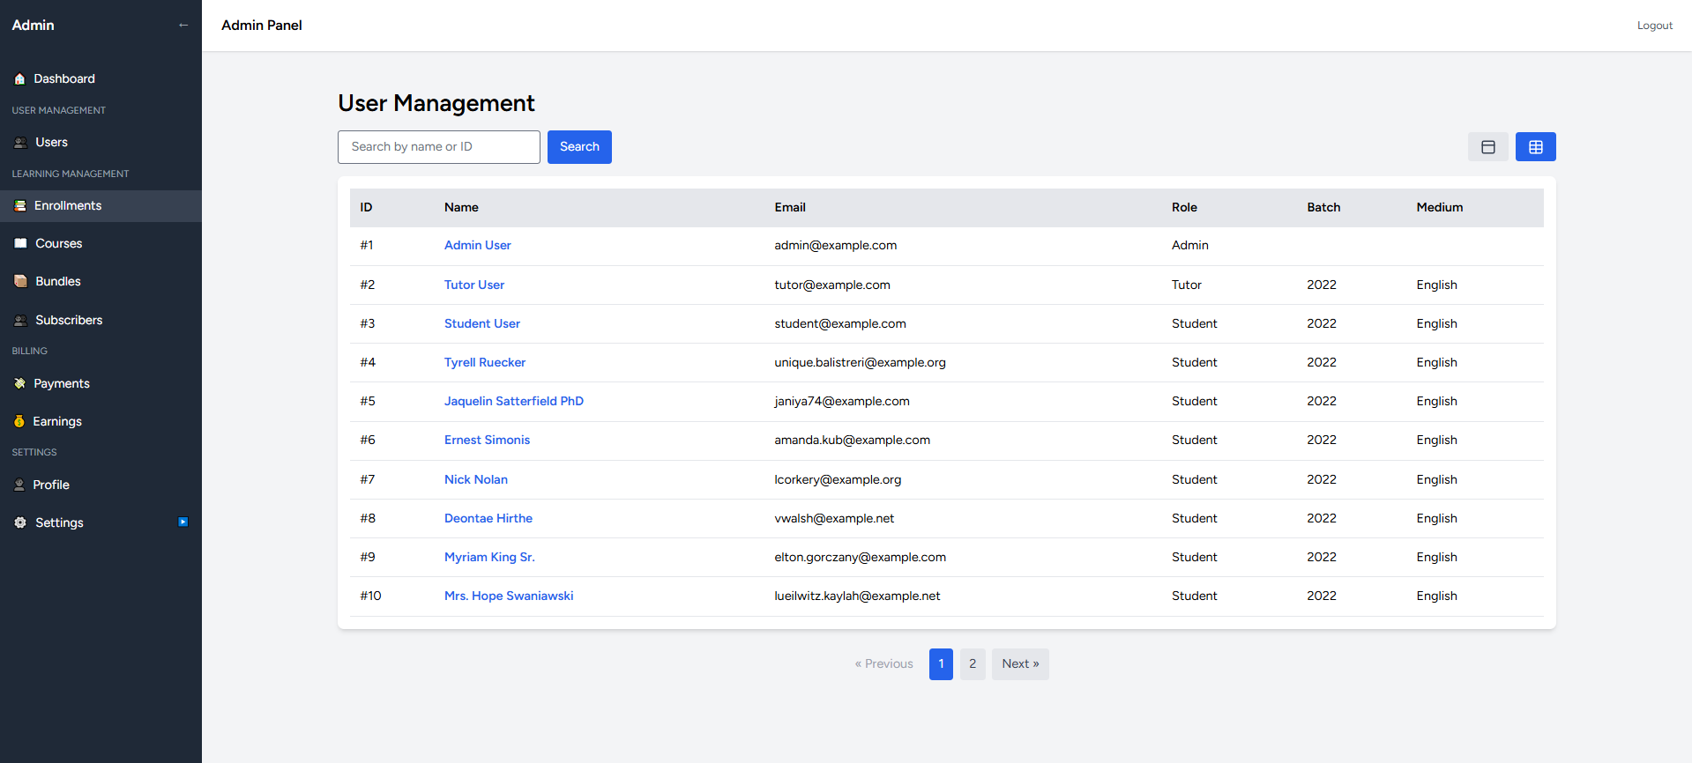Click the Users people icon

20,143
